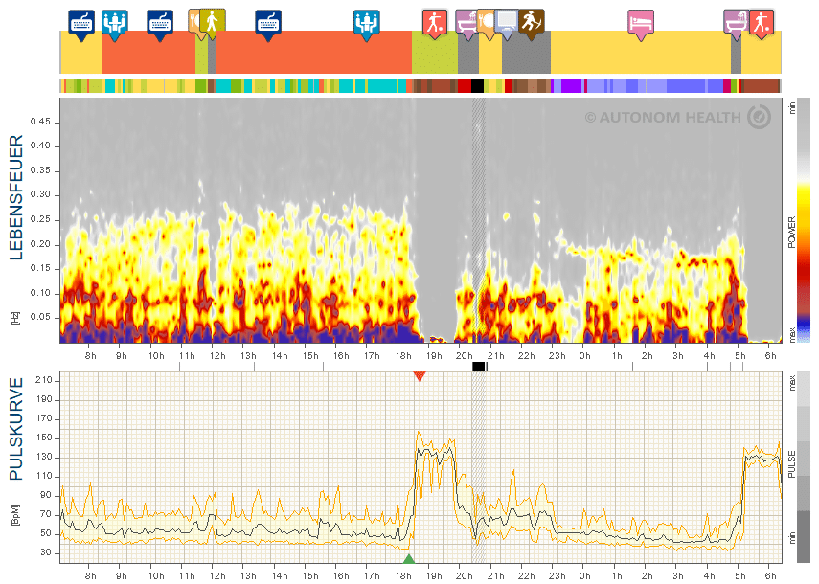The image size is (819, 584).
Task: Click the LEBENSFEUER chart title
Action: click(x=15, y=197)
